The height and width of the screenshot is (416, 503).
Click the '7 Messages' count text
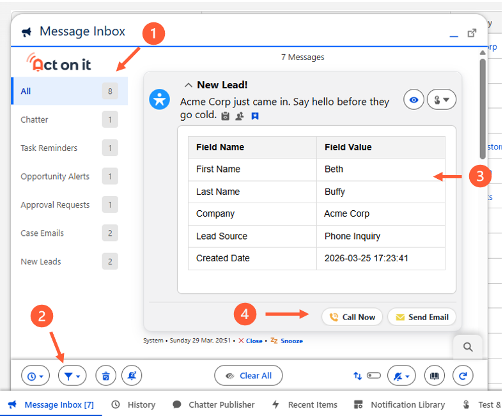(302, 57)
